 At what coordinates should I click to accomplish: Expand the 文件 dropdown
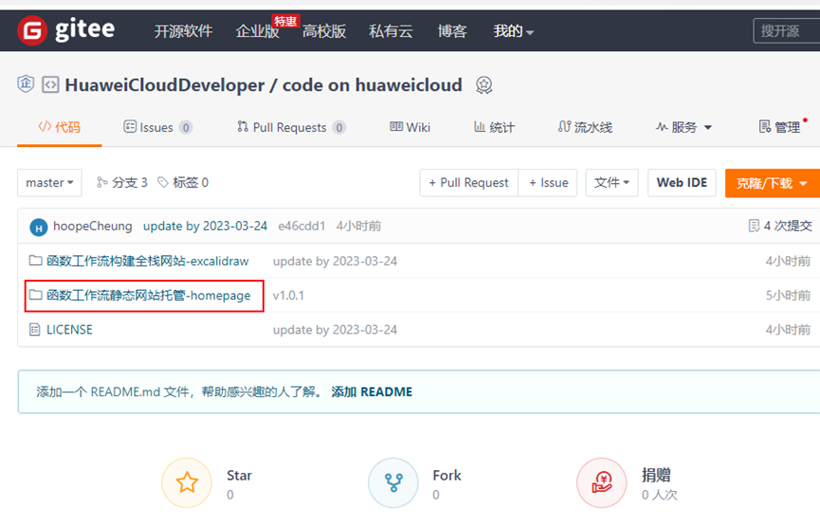point(611,182)
